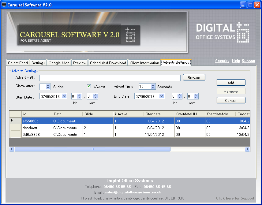Open the Support link
Viewport: 262px width, 205px height.
pyautogui.click(x=249, y=61)
